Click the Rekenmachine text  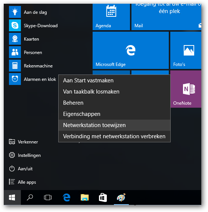(x=38, y=66)
